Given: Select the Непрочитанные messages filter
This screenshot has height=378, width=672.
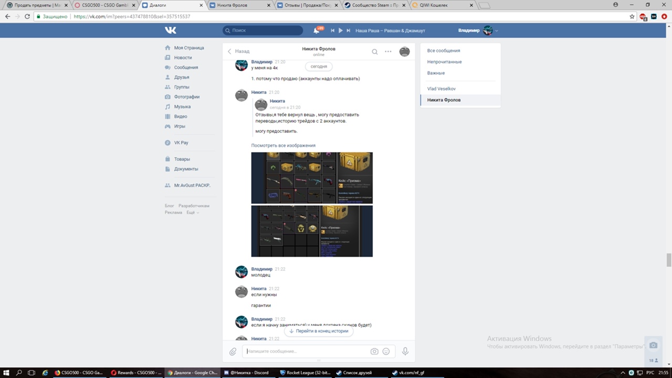Looking at the screenshot, I should 444,62.
